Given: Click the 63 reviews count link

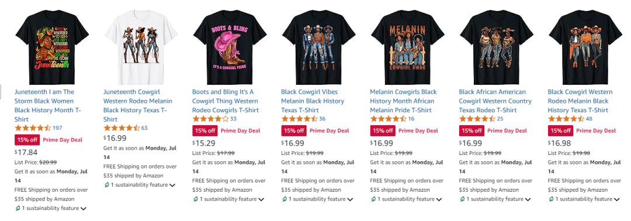Looking at the screenshot, I should (144, 128).
